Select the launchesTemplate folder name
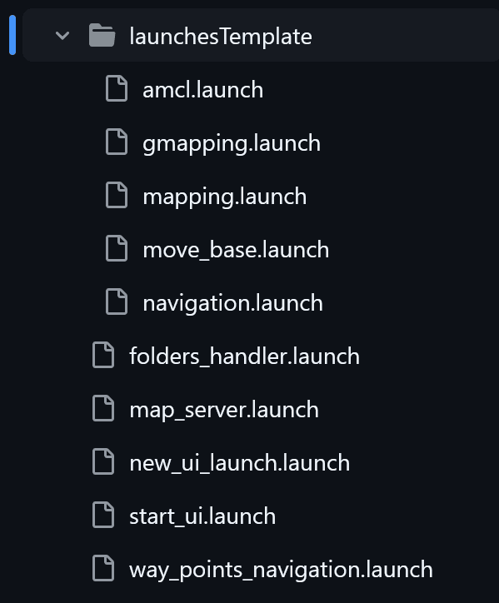Image resolution: width=499 pixels, height=603 pixels. [221, 37]
